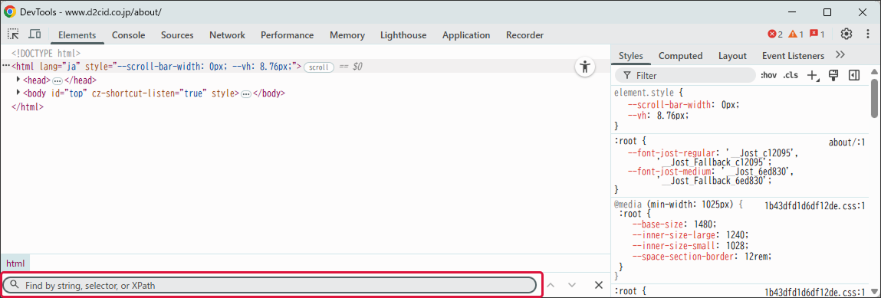This screenshot has height=298, width=881.
Task: Click the html breadcrumb at the bottom
Action: (x=15, y=264)
